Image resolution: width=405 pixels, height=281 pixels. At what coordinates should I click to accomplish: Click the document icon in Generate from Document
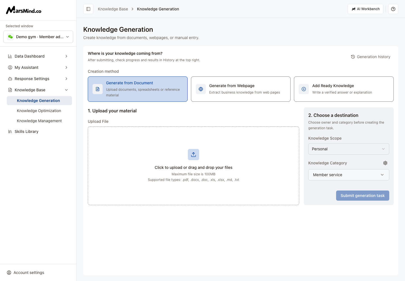(x=98, y=89)
